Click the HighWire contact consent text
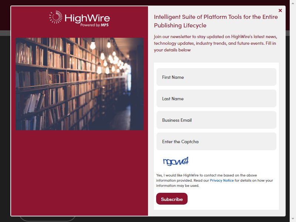This screenshot has width=296, height=222. click(x=215, y=181)
